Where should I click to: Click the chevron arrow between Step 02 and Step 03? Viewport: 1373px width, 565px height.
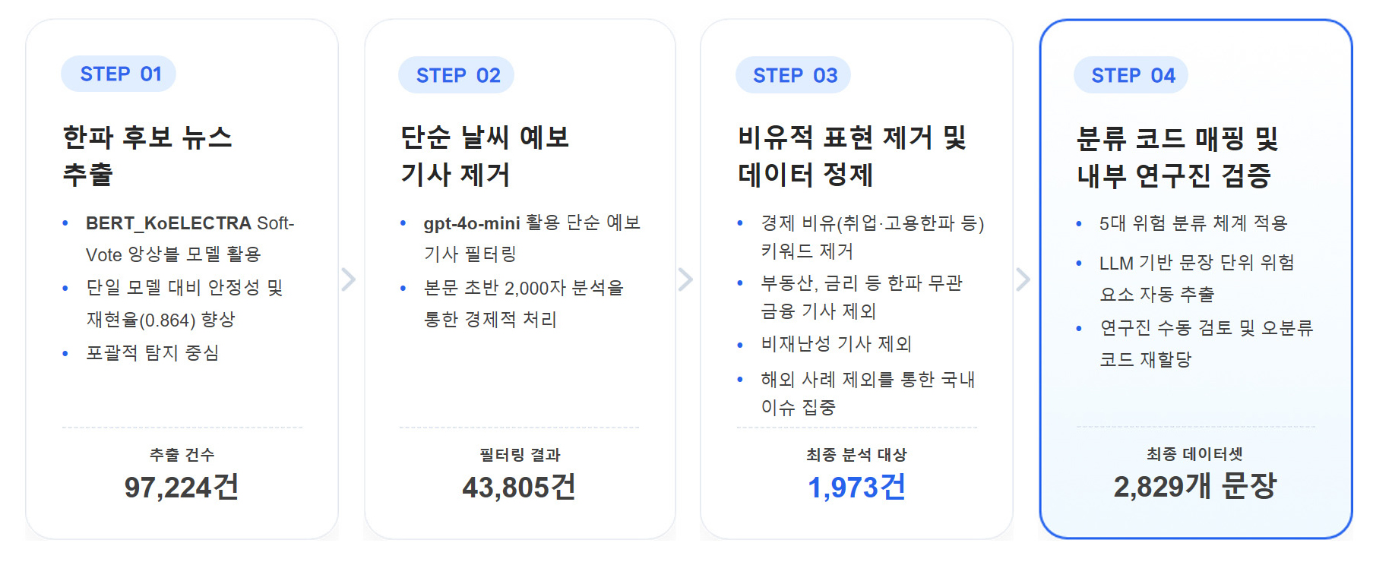[685, 279]
